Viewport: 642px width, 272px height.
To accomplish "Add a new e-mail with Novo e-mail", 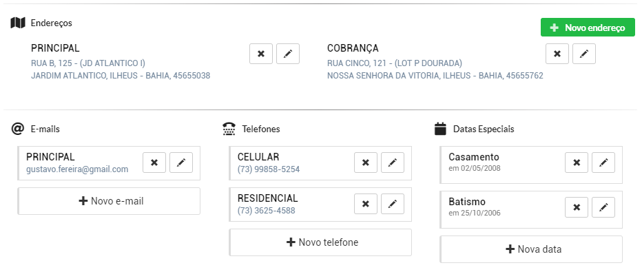I will (x=109, y=201).
